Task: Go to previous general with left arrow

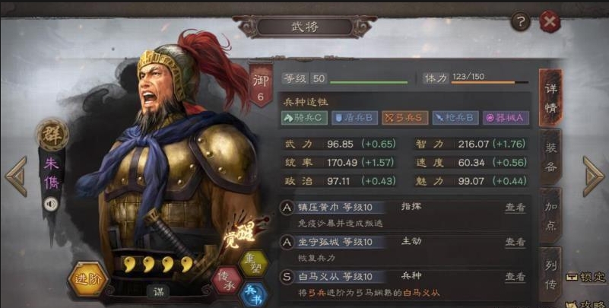Action: click(x=16, y=176)
